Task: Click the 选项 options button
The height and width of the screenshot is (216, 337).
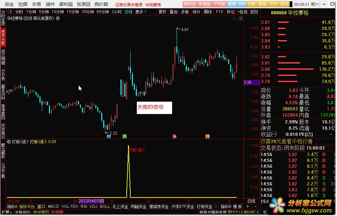Action: pyautogui.click(x=284, y=5)
